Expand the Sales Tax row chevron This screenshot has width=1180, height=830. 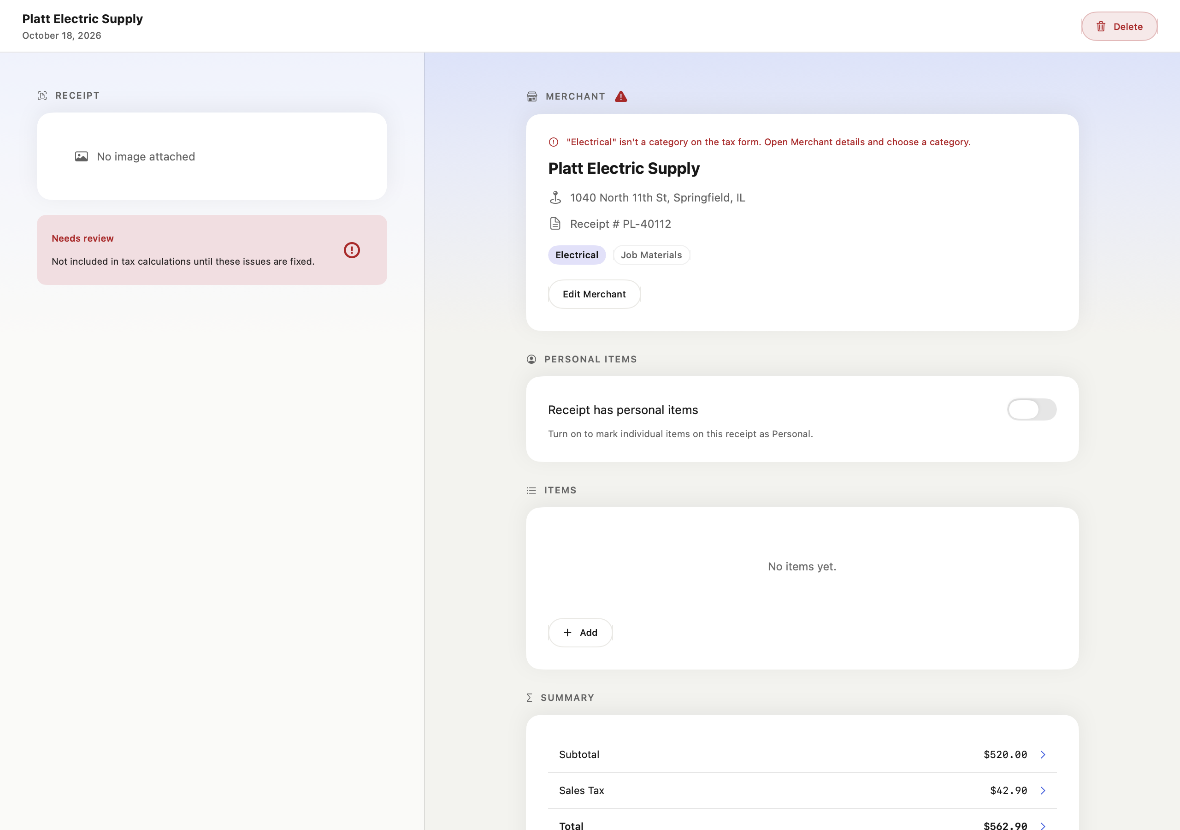pyautogui.click(x=1043, y=790)
